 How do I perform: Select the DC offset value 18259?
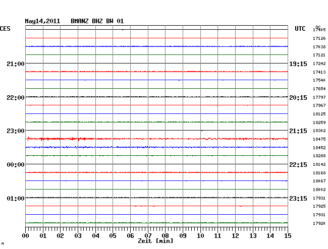click(319, 122)
